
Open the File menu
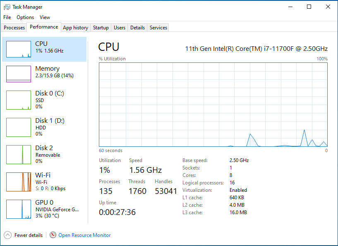pyautogui.click(x=7, y=17)
